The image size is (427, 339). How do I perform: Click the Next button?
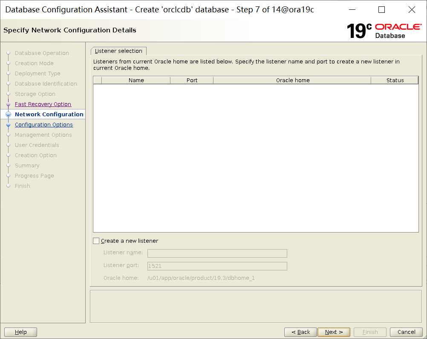click(x=334, y=332)
